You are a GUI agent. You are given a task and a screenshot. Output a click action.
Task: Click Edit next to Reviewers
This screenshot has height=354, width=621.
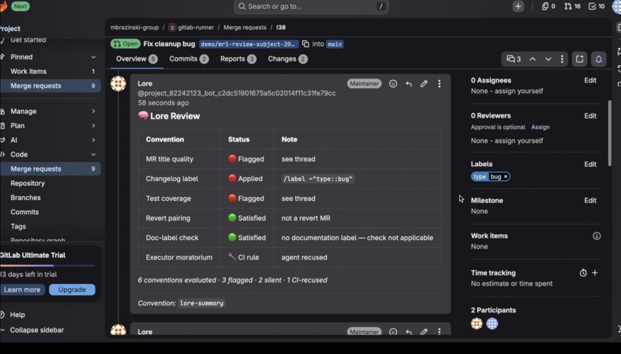[x=590, y=116]
